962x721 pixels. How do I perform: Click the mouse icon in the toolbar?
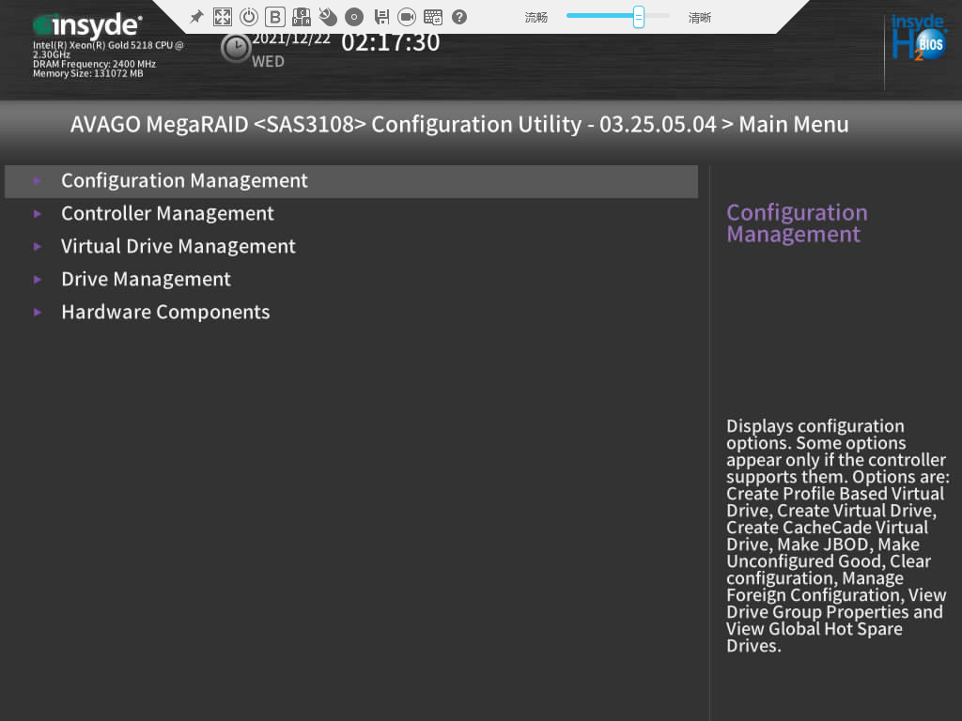tap(328, 17)
